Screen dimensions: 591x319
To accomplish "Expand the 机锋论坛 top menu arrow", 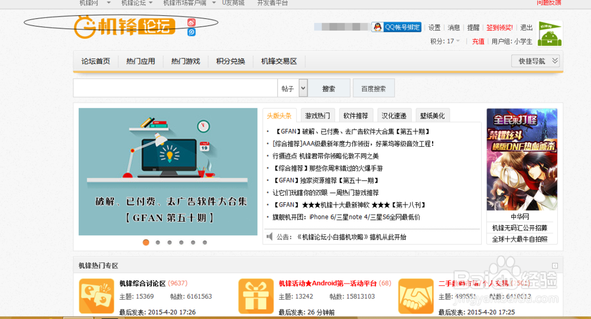I will pyautogui.click(x=151, y=3).
